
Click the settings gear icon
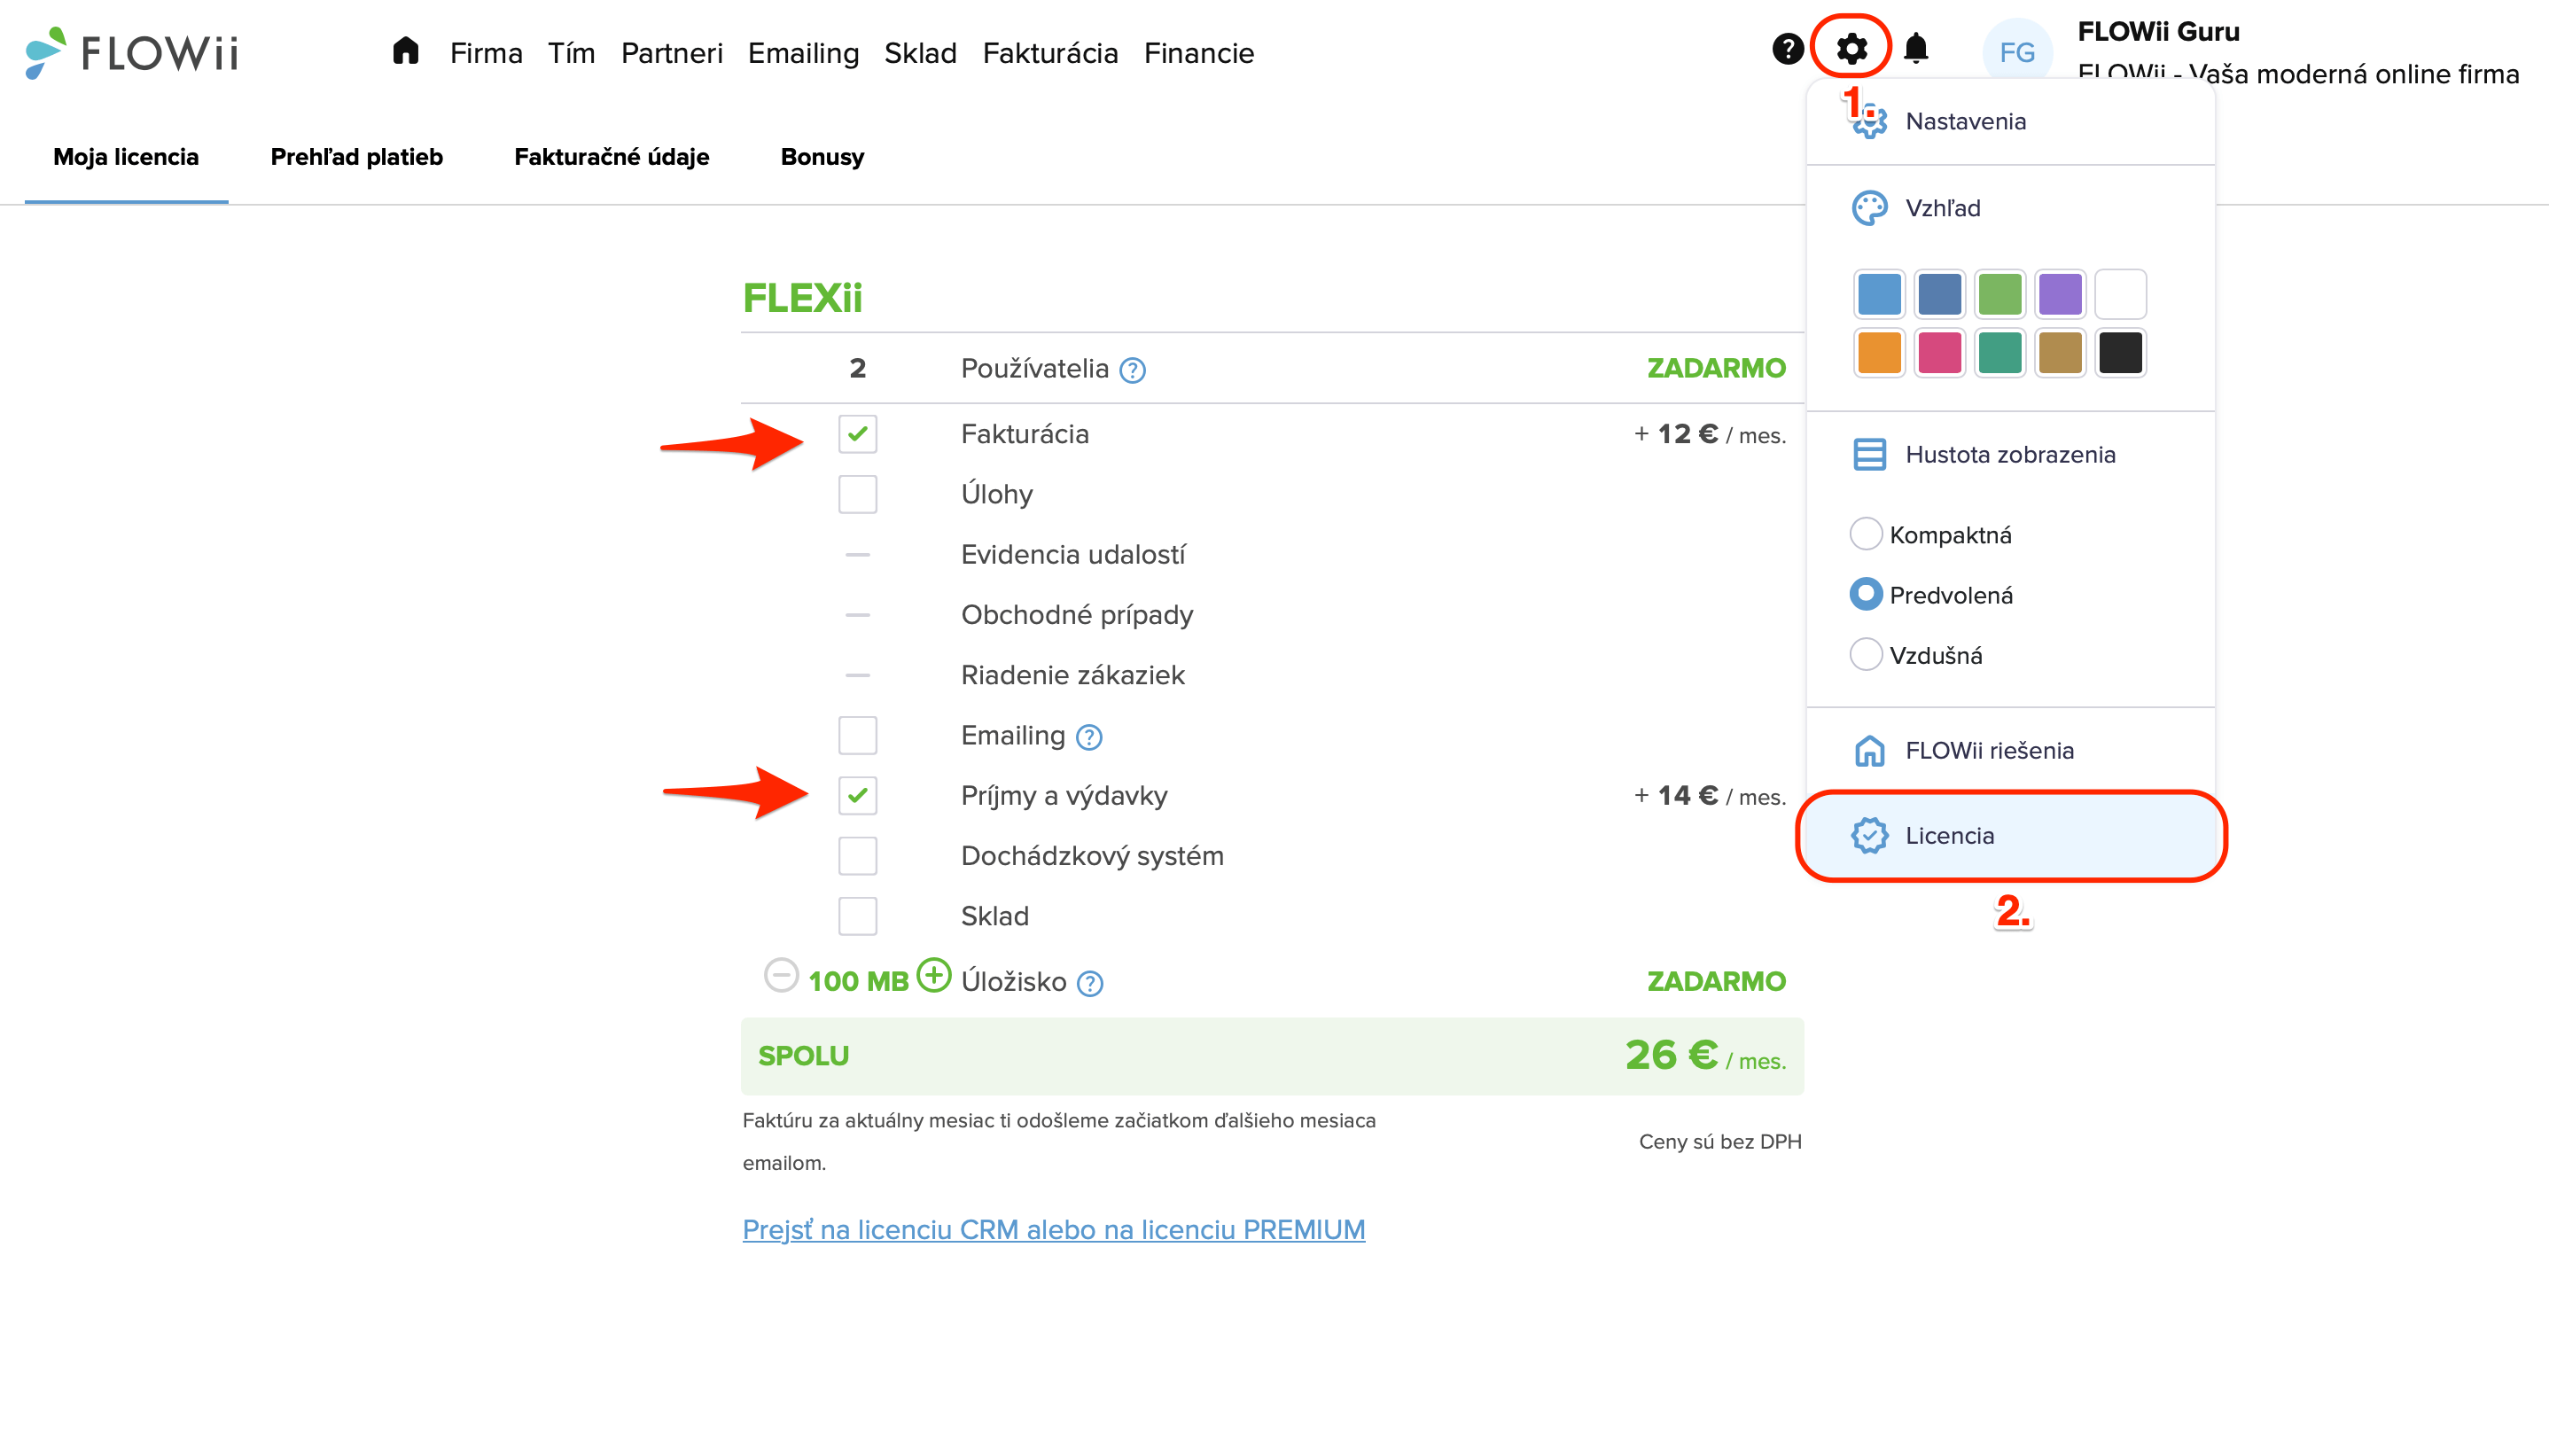point(1851,49)
